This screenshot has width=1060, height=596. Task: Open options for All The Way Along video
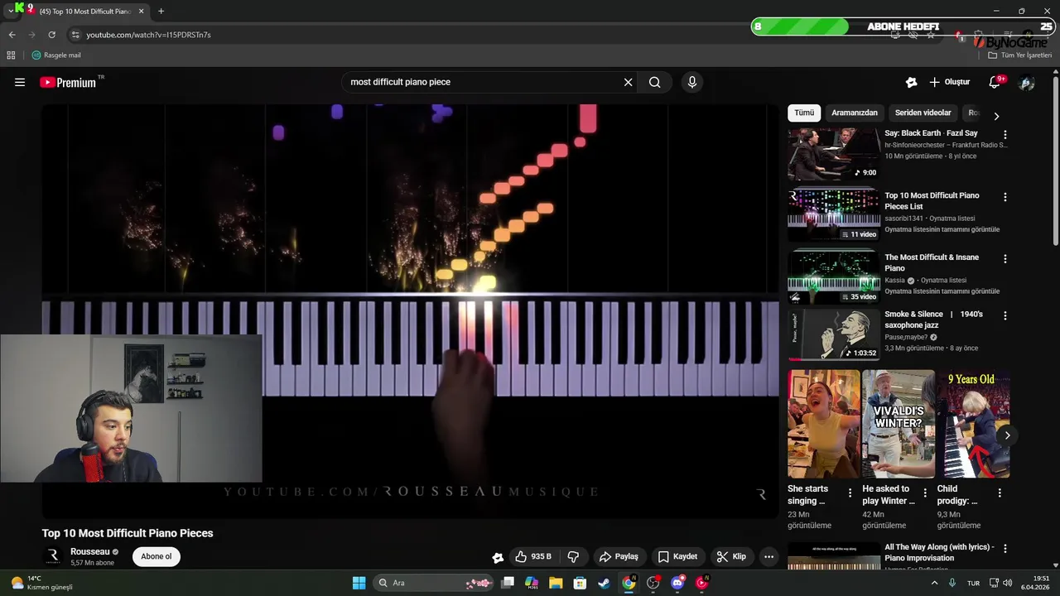[x=1005, y=548]
